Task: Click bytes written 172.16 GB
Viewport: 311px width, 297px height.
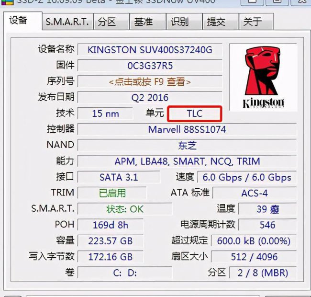Action: click(110, 257)
